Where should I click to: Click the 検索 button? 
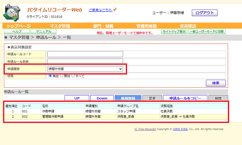216,83
